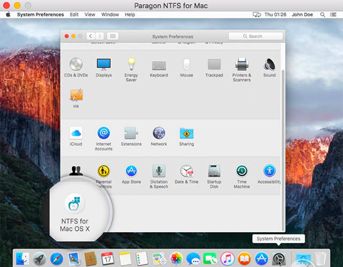Open Parental Controls settings

click(103, 176)
